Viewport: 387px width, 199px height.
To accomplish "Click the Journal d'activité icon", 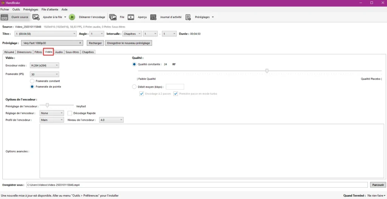I will click(x=153, y=17).
